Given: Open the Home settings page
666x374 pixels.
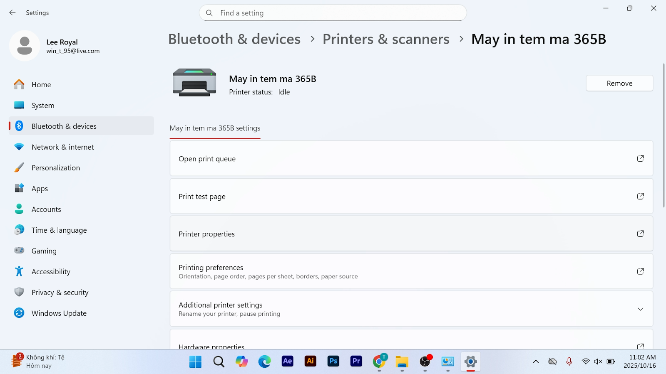Looking at the screenshot, I should coord(41,85).
